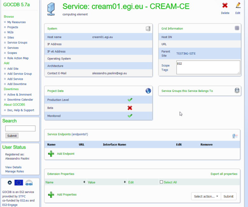
Task: Click the Host DN row label
Action: [167, 37]
